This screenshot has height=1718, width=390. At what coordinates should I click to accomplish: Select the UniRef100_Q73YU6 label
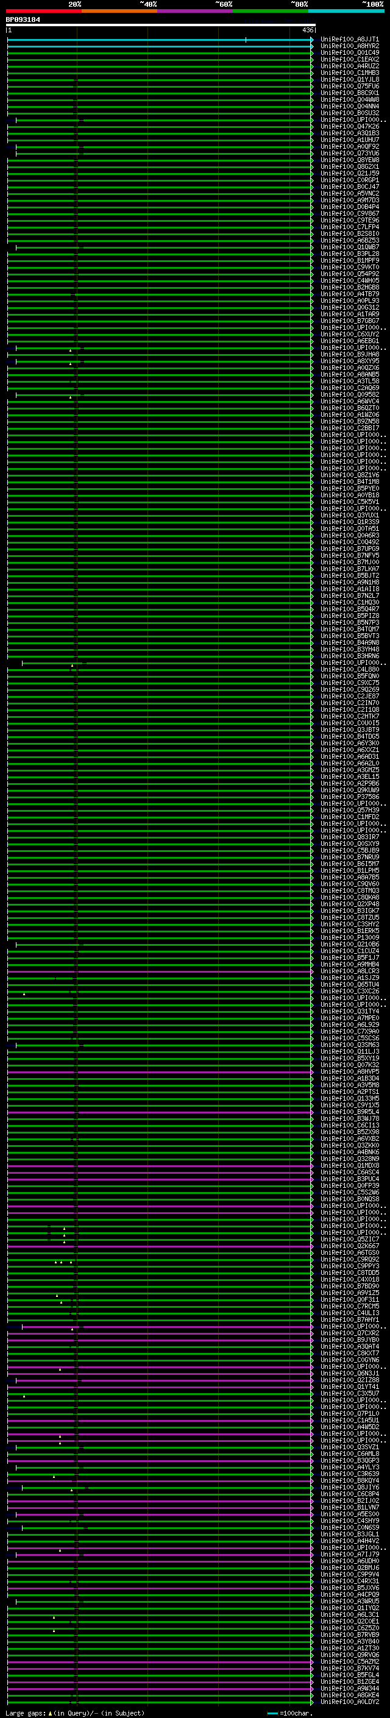tap(349, 154)
